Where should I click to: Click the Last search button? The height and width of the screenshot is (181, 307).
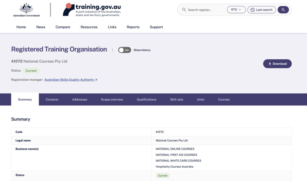coord(261,10)
